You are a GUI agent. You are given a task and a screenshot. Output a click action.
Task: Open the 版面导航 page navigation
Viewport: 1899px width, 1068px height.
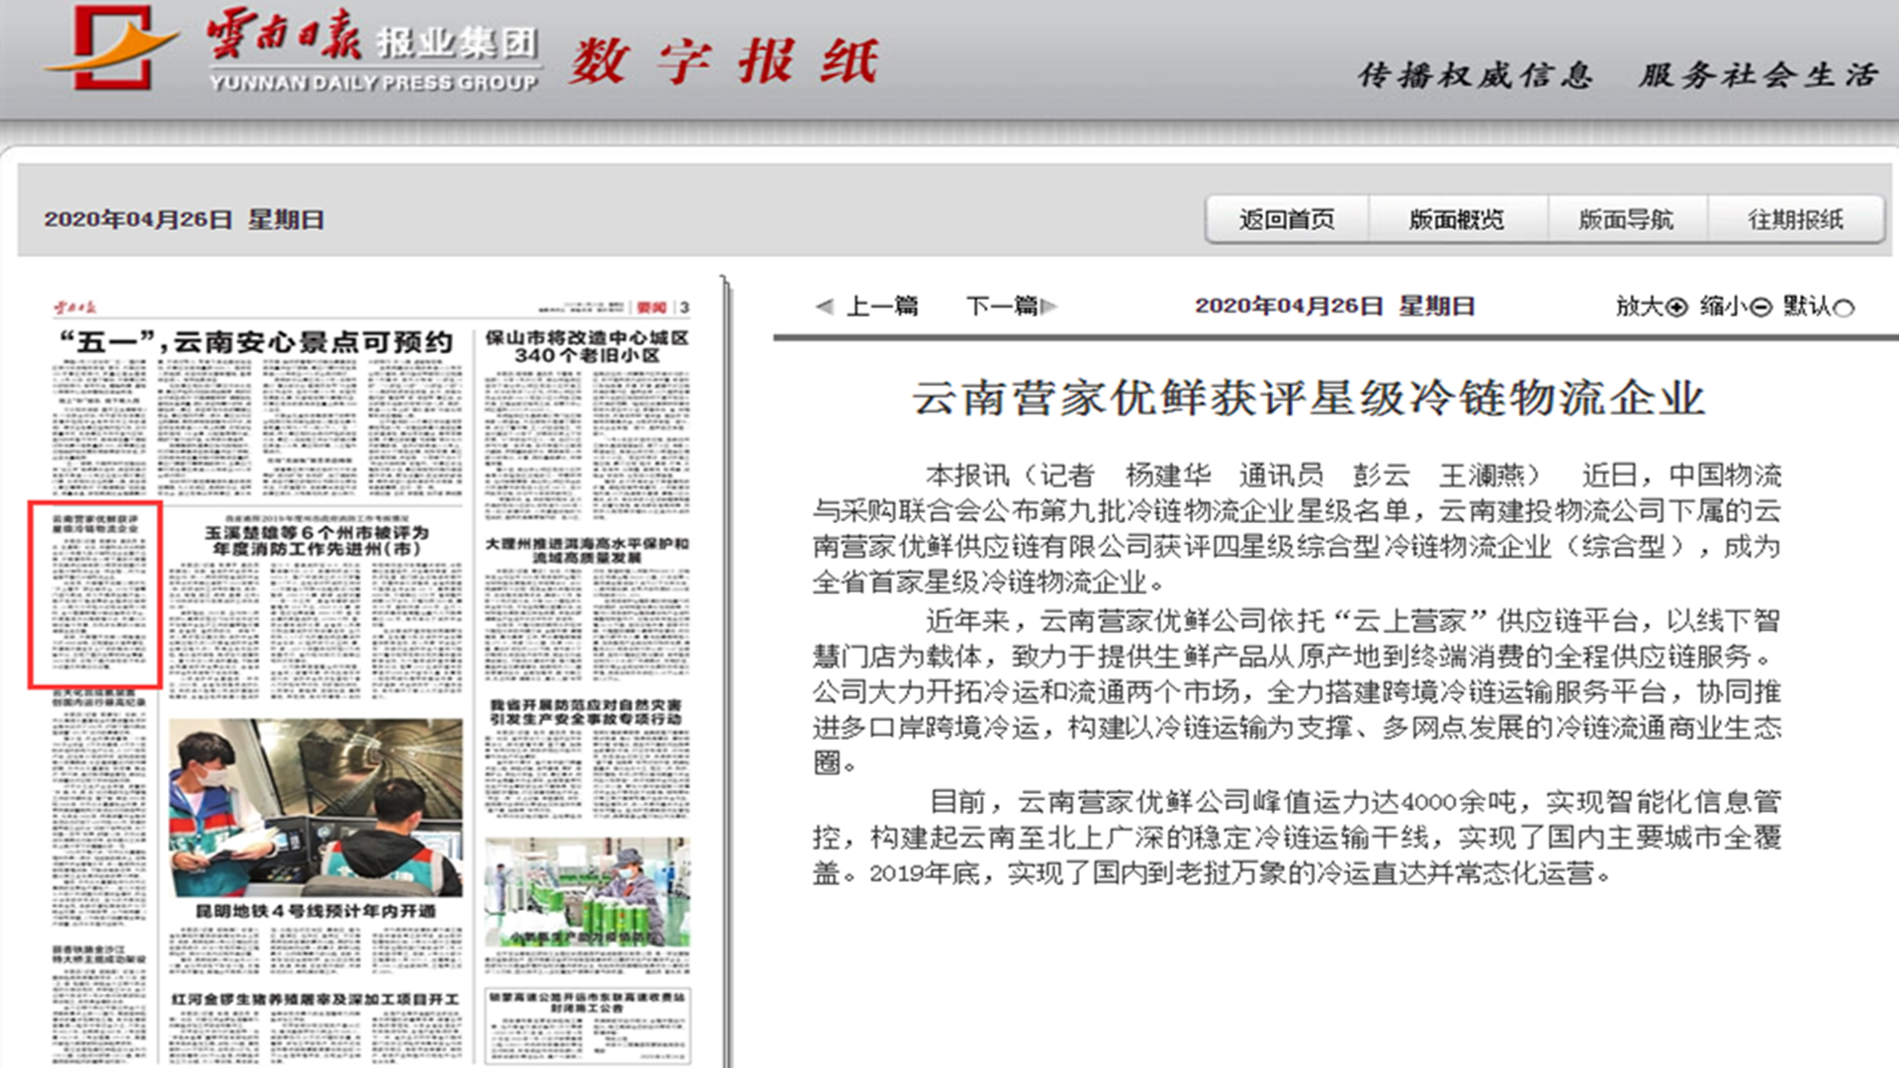pyautogui.click(x=1626, y=220)
